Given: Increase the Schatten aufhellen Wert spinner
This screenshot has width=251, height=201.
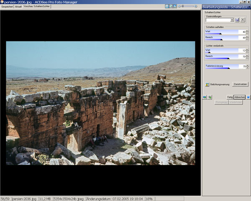Looking at the screenshot, I should 246,31.
